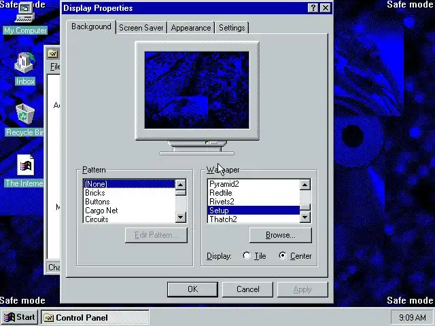Select the Setup wallpaper
This screenshot has width=435, height=326.
(x=254, y=211)
